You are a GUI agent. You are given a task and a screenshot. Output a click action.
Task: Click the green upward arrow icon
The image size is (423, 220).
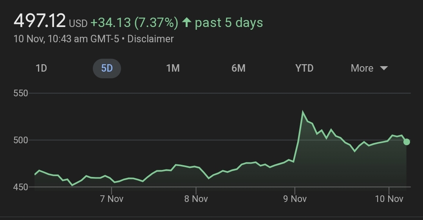(x=186, y=23)
